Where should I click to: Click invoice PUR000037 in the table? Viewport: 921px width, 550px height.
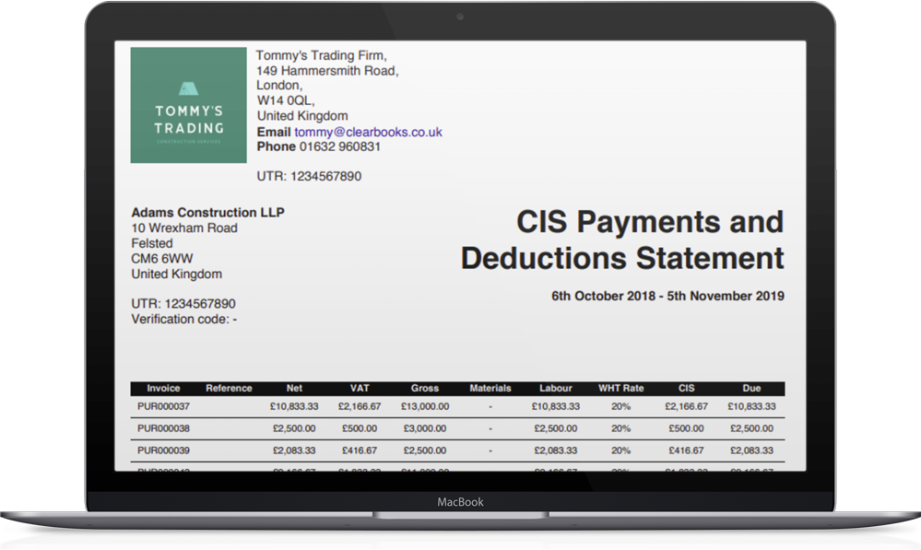[163, 405]
